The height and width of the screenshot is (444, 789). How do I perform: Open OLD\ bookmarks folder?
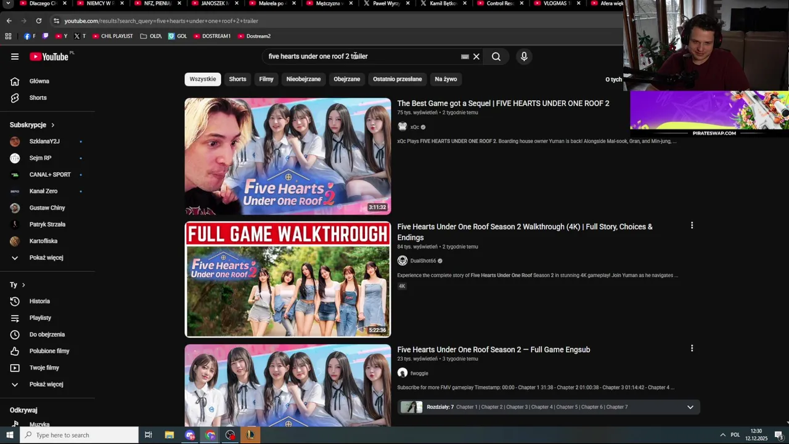[151, 36]
